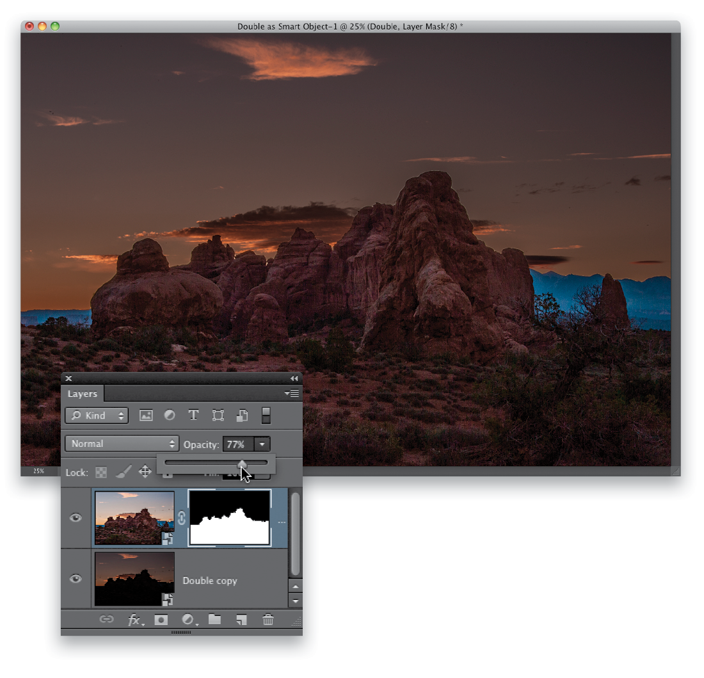Lock image pixels brush icon
The image size is (704, 678).
[x=124, y=471]
